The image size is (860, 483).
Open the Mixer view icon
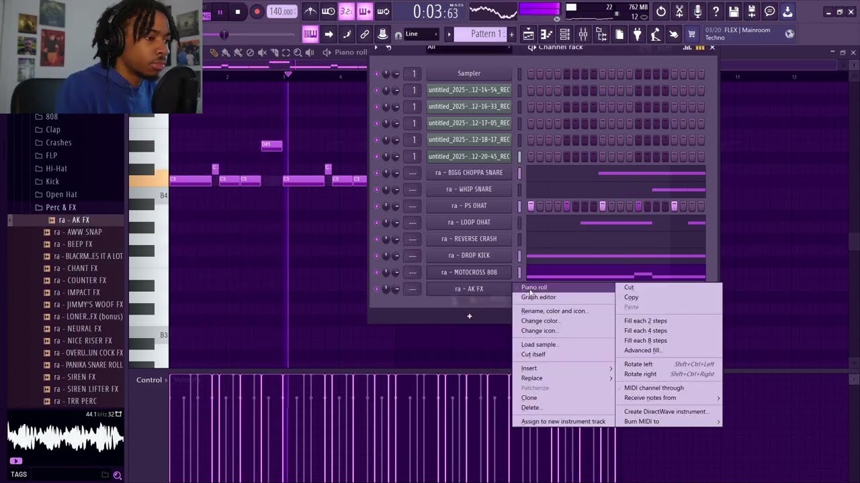(583, 34)
